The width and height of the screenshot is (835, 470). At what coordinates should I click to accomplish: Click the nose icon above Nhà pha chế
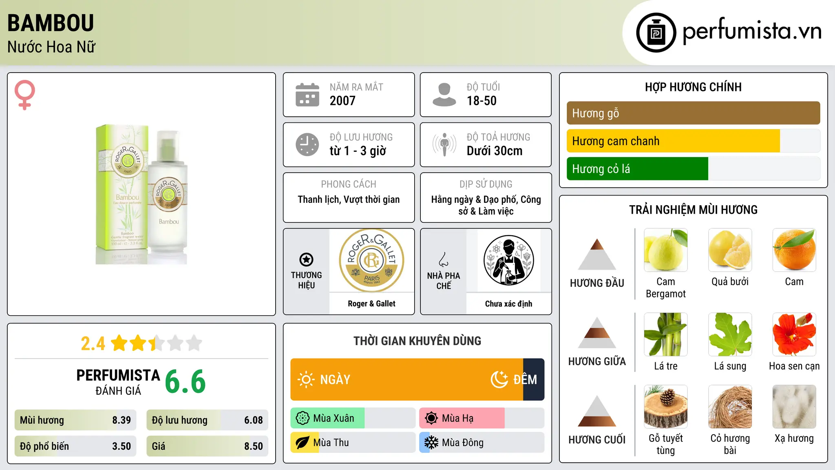(x=444, y=259)
